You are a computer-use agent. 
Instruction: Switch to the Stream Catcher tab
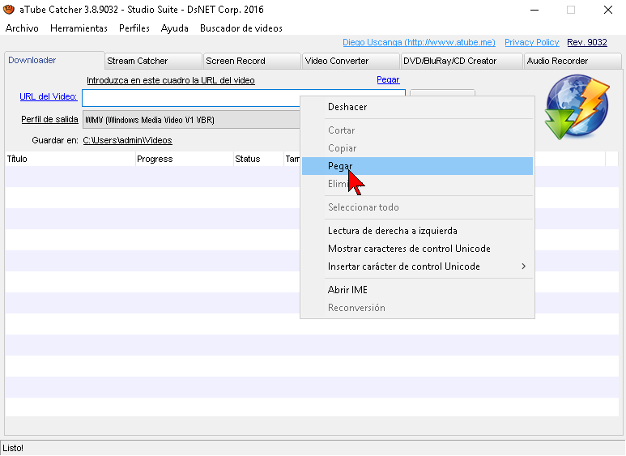click(153, 61)
